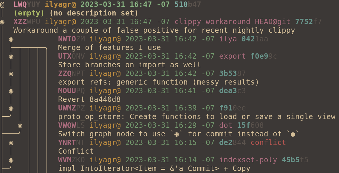
Task: Click the timestamp 2023-03-31 16:39
Action: [x=161, y=108]
